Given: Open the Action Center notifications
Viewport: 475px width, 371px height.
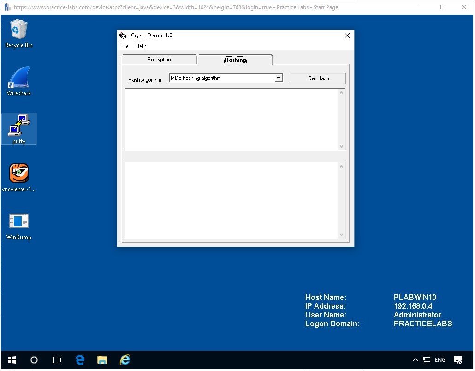Looking at the screenshot, I should pyautogui.click(x=458, y=360).
